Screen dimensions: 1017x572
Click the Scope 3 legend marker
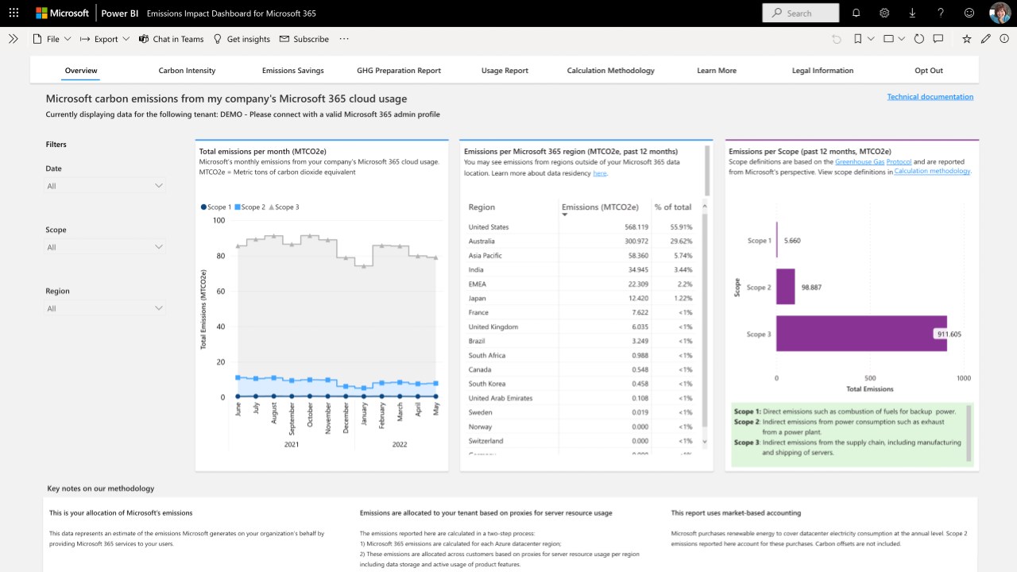pos(271,207)
